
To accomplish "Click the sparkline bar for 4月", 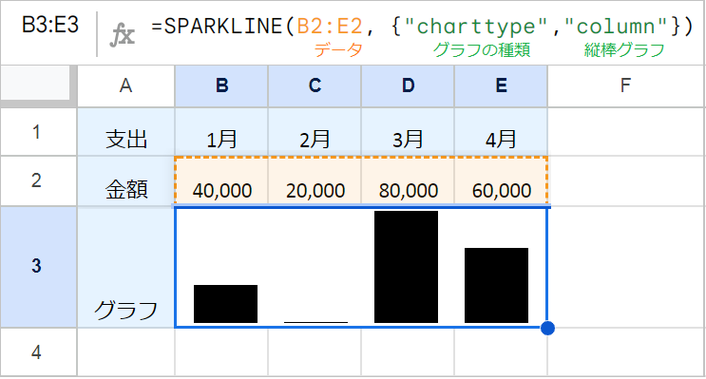I will coord(496,285).
